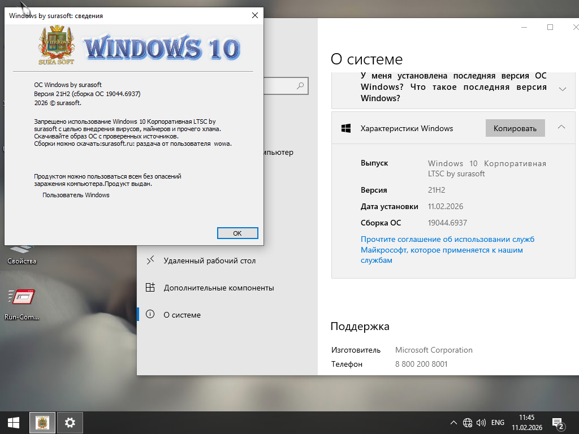Open the Microsoft services agreement link
579x434 pixels.
[447, 249]
